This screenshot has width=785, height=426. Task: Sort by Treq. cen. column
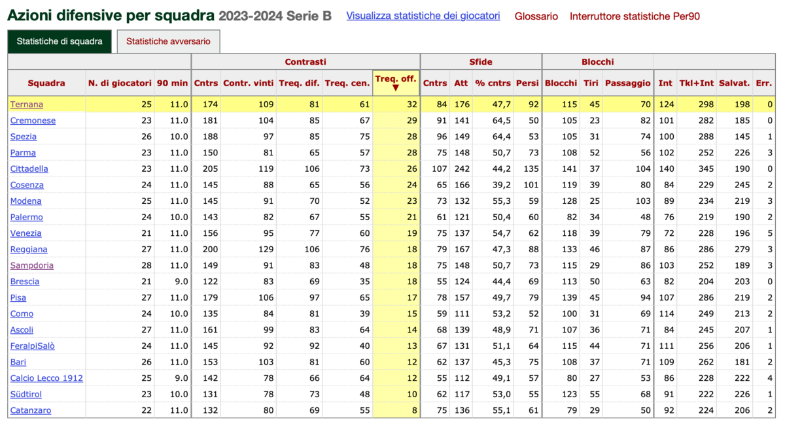click(x=347, y=83)
